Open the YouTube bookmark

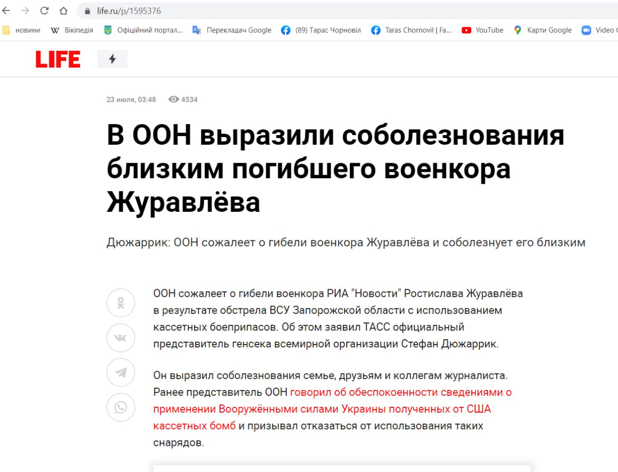(x=482, y=30)
